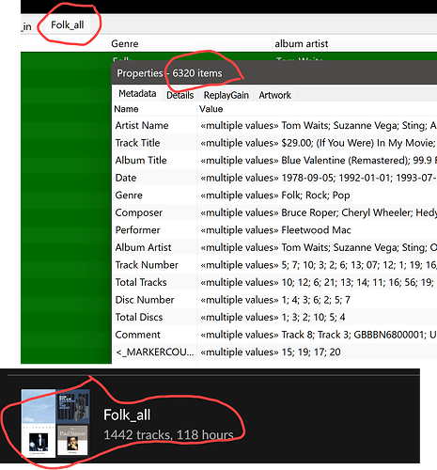Select the Folk_all playlist tab
Screen dimensions: 437x470
pyautogui.click(x=68, y=24)
